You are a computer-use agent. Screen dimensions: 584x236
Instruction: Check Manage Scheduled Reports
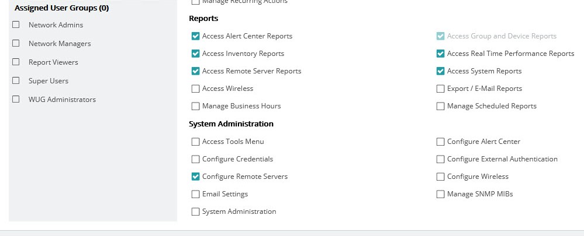(440, 106)
